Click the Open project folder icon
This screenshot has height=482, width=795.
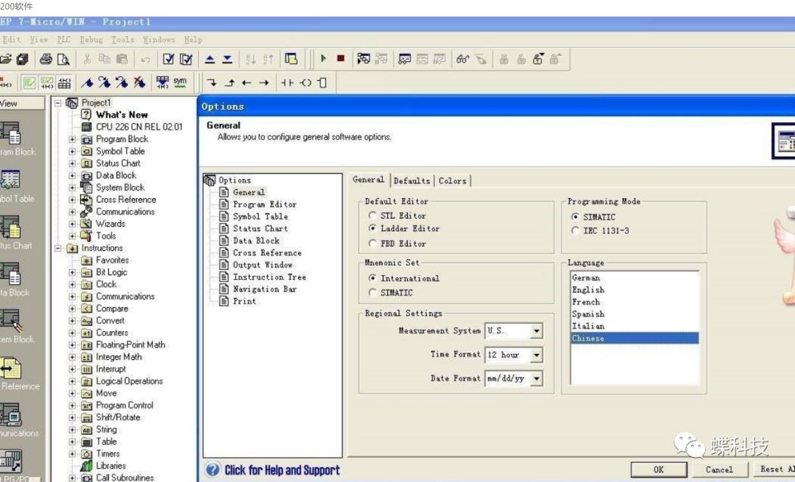[6, 60]
